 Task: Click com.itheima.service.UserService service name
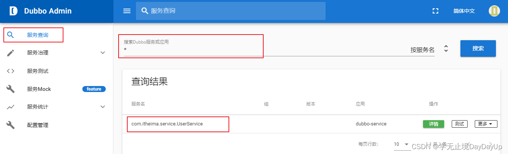pos(167,124)
